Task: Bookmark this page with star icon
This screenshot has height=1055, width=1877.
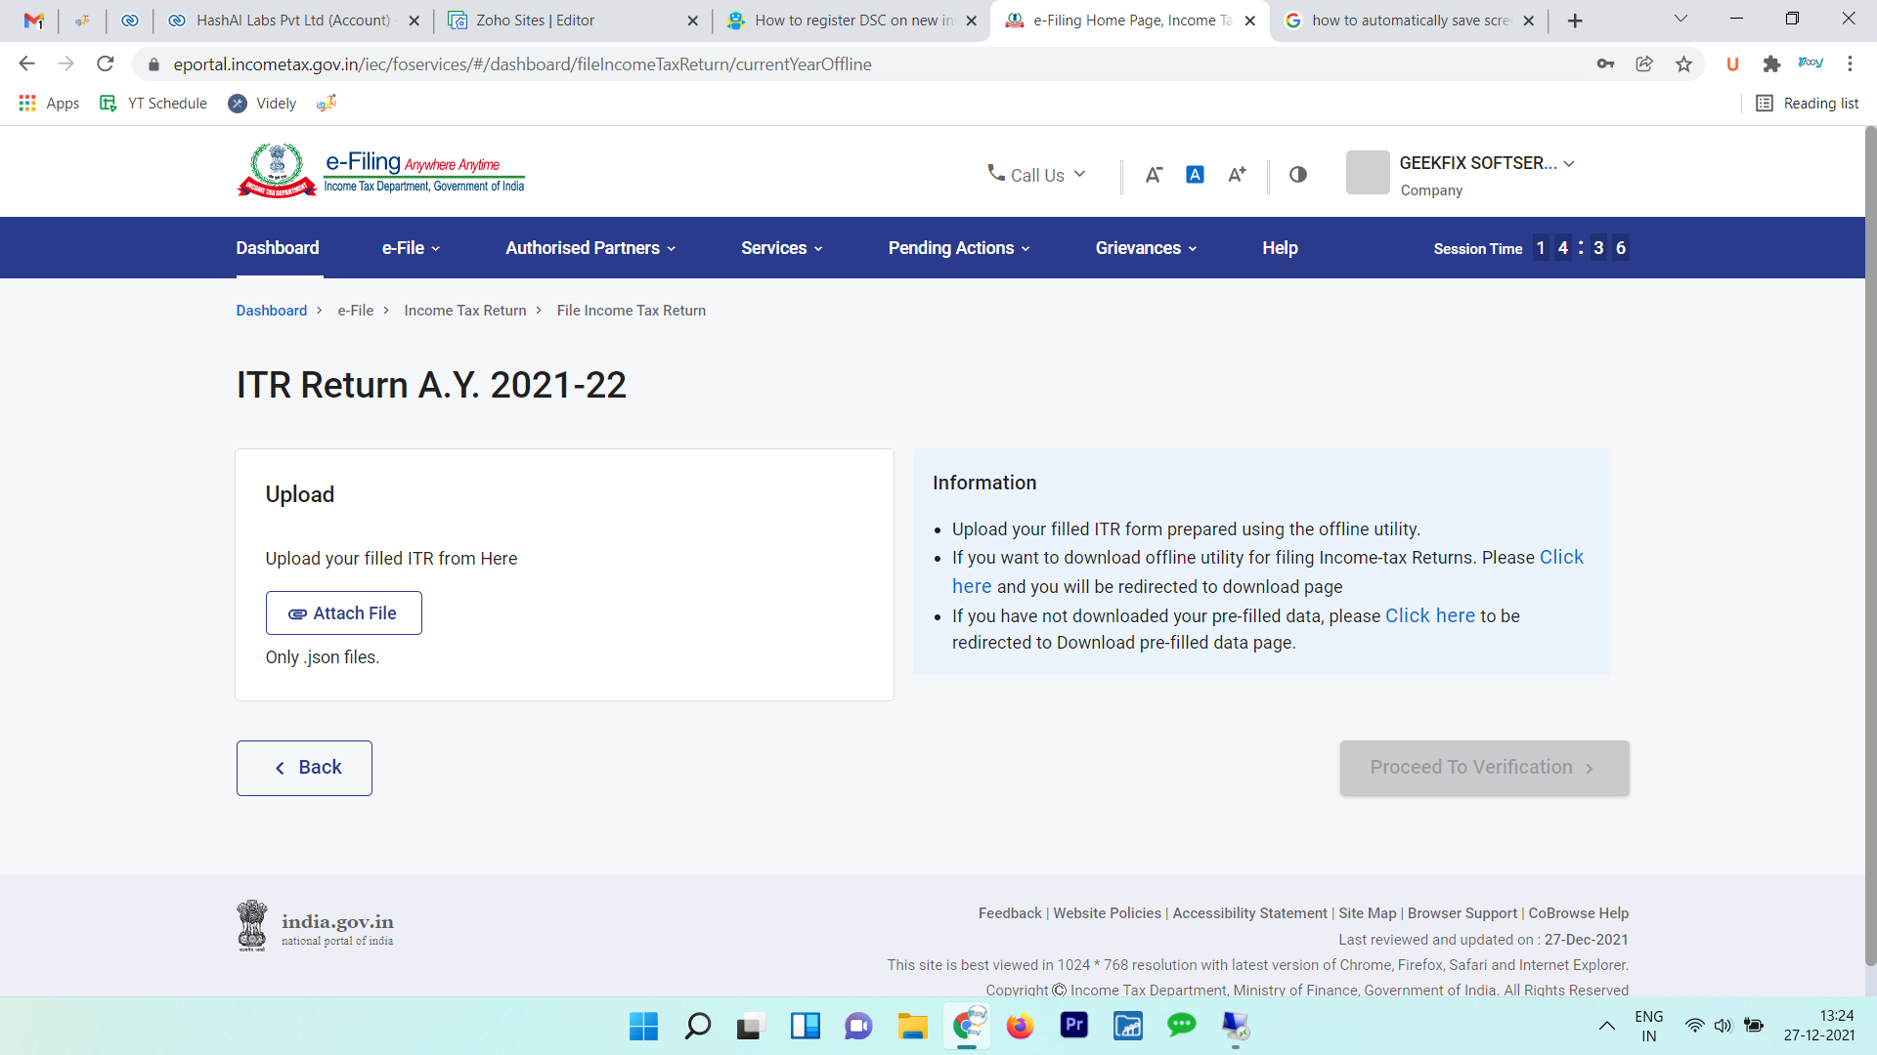Action: tap(1683, 63)
